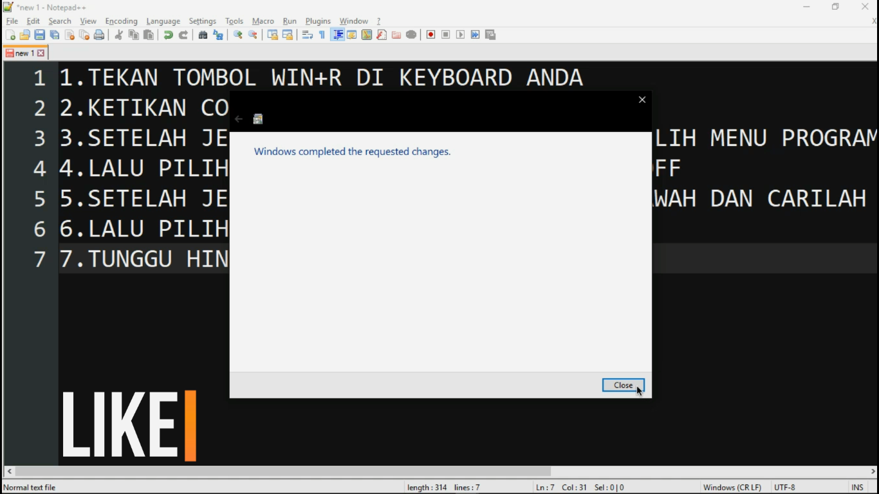This screenshot has height=494, width=879.
Task: Open the Run menu
Action: tap(290, 21)
